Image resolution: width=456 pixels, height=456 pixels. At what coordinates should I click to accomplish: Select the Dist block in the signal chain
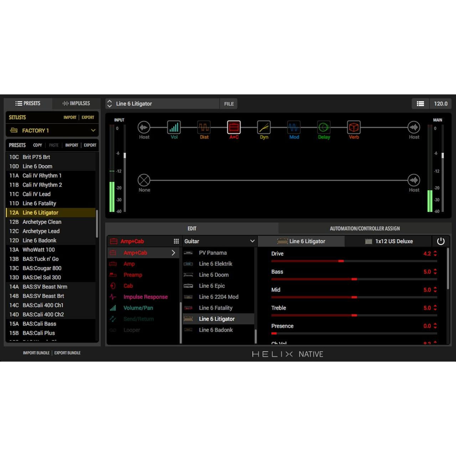point(204,127)
